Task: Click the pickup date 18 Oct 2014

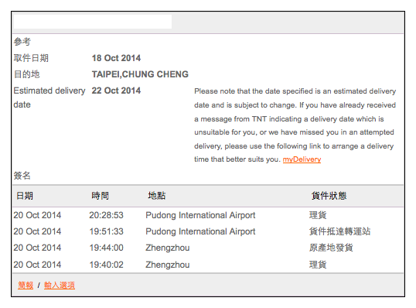Action: (116, 58)
